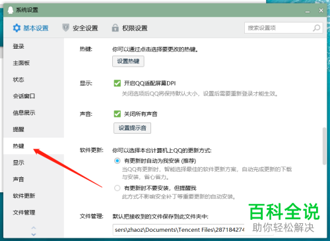Image resolution: width=330 pixels, height=241 pixels.
Task: Close the 系统设置 window
Action: 321,11
